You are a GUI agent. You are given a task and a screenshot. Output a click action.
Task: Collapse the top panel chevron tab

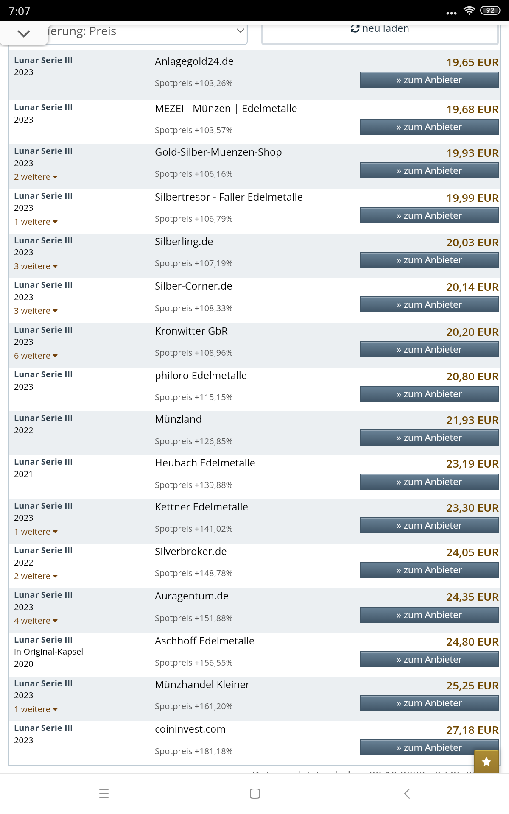(24, 33)
